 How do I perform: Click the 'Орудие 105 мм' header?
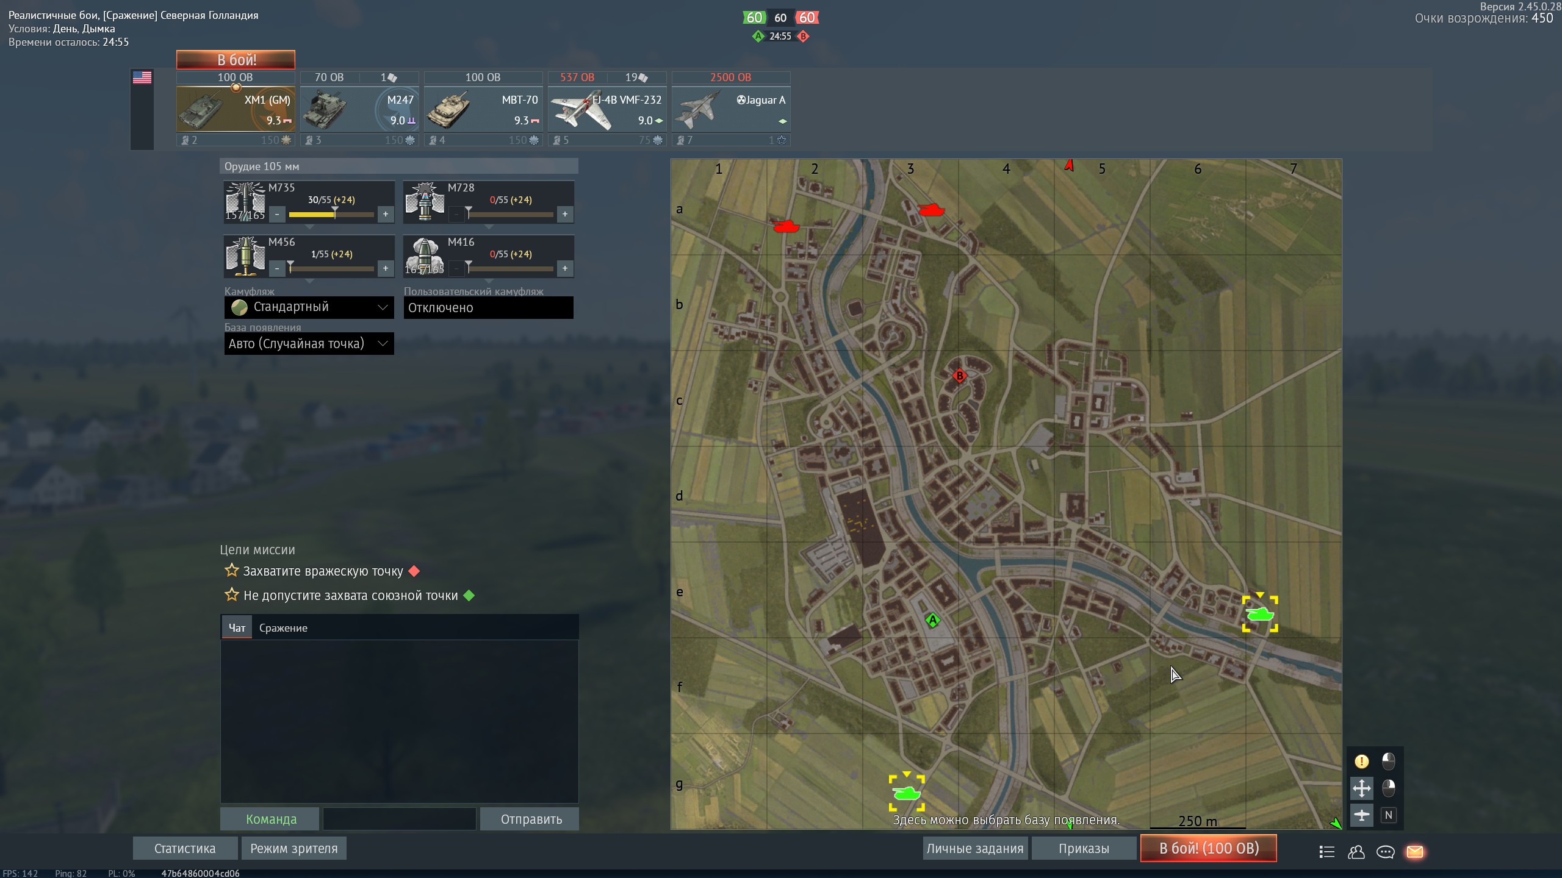coord(399,166)
